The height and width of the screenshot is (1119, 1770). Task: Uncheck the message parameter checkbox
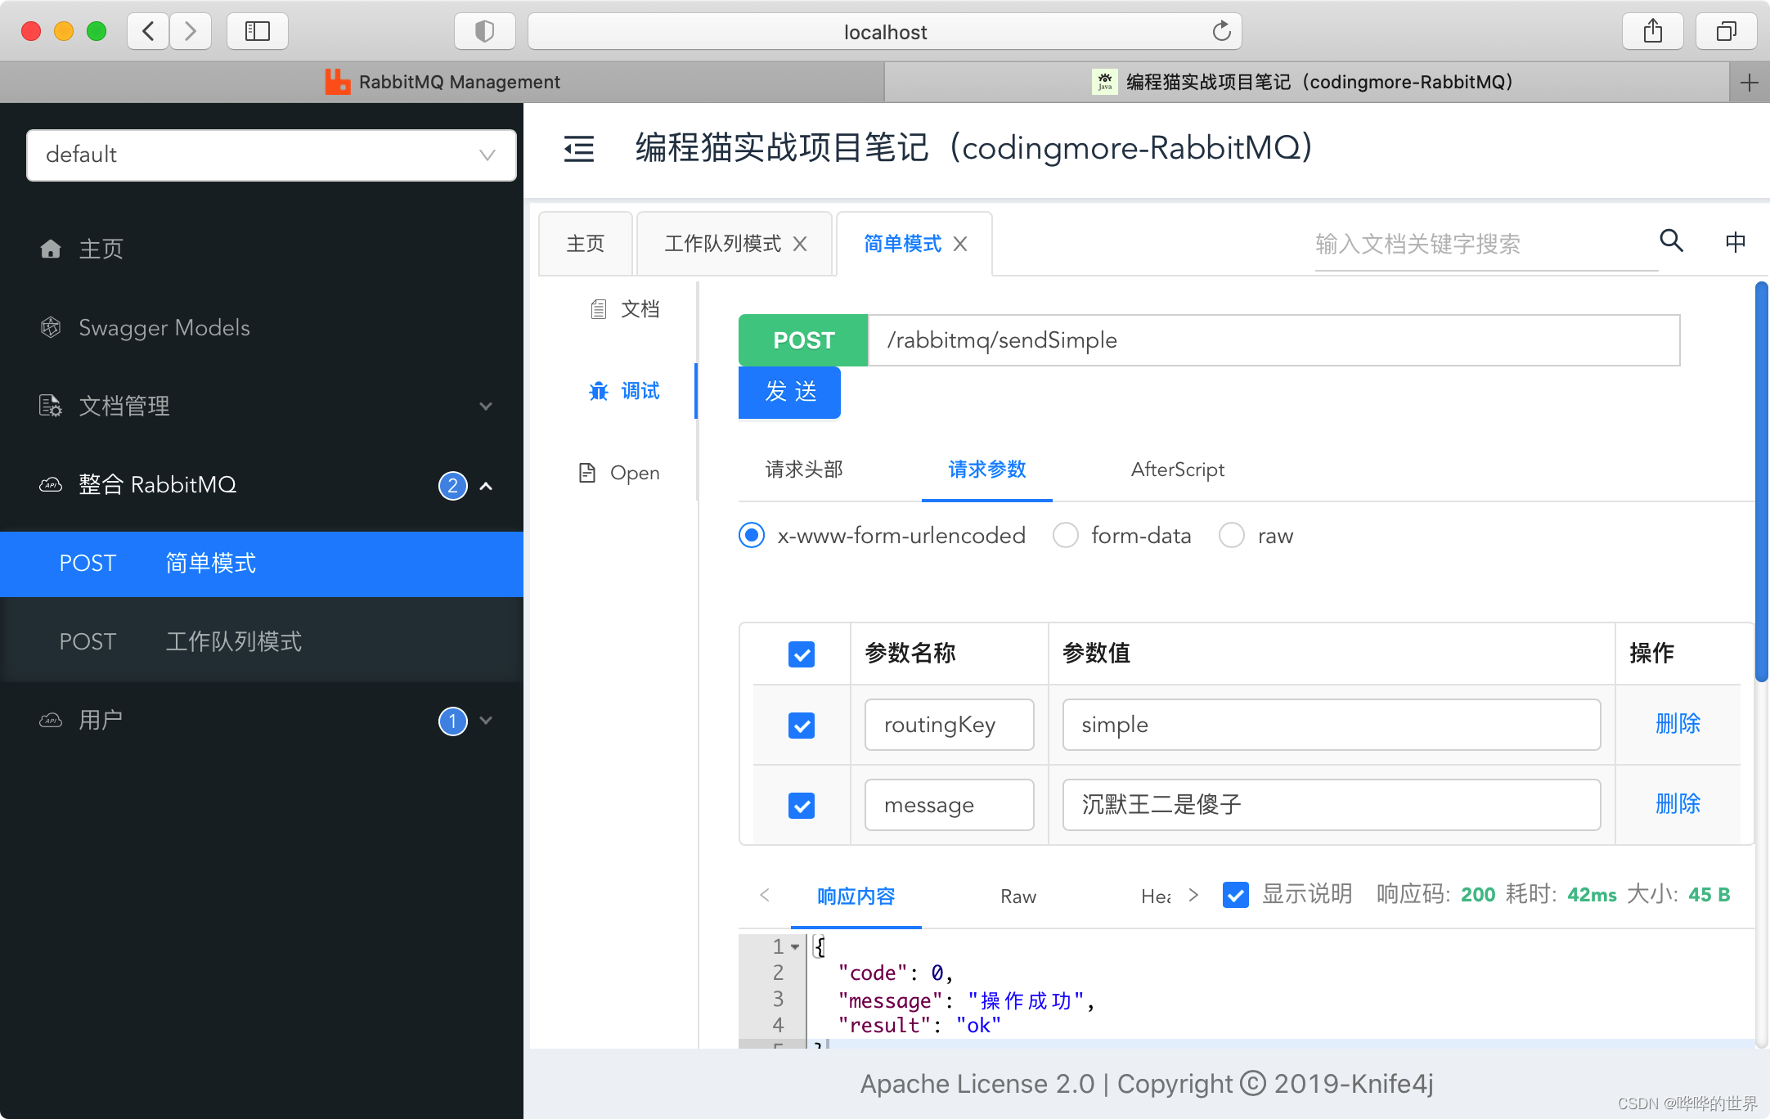(x=802, y=806)
